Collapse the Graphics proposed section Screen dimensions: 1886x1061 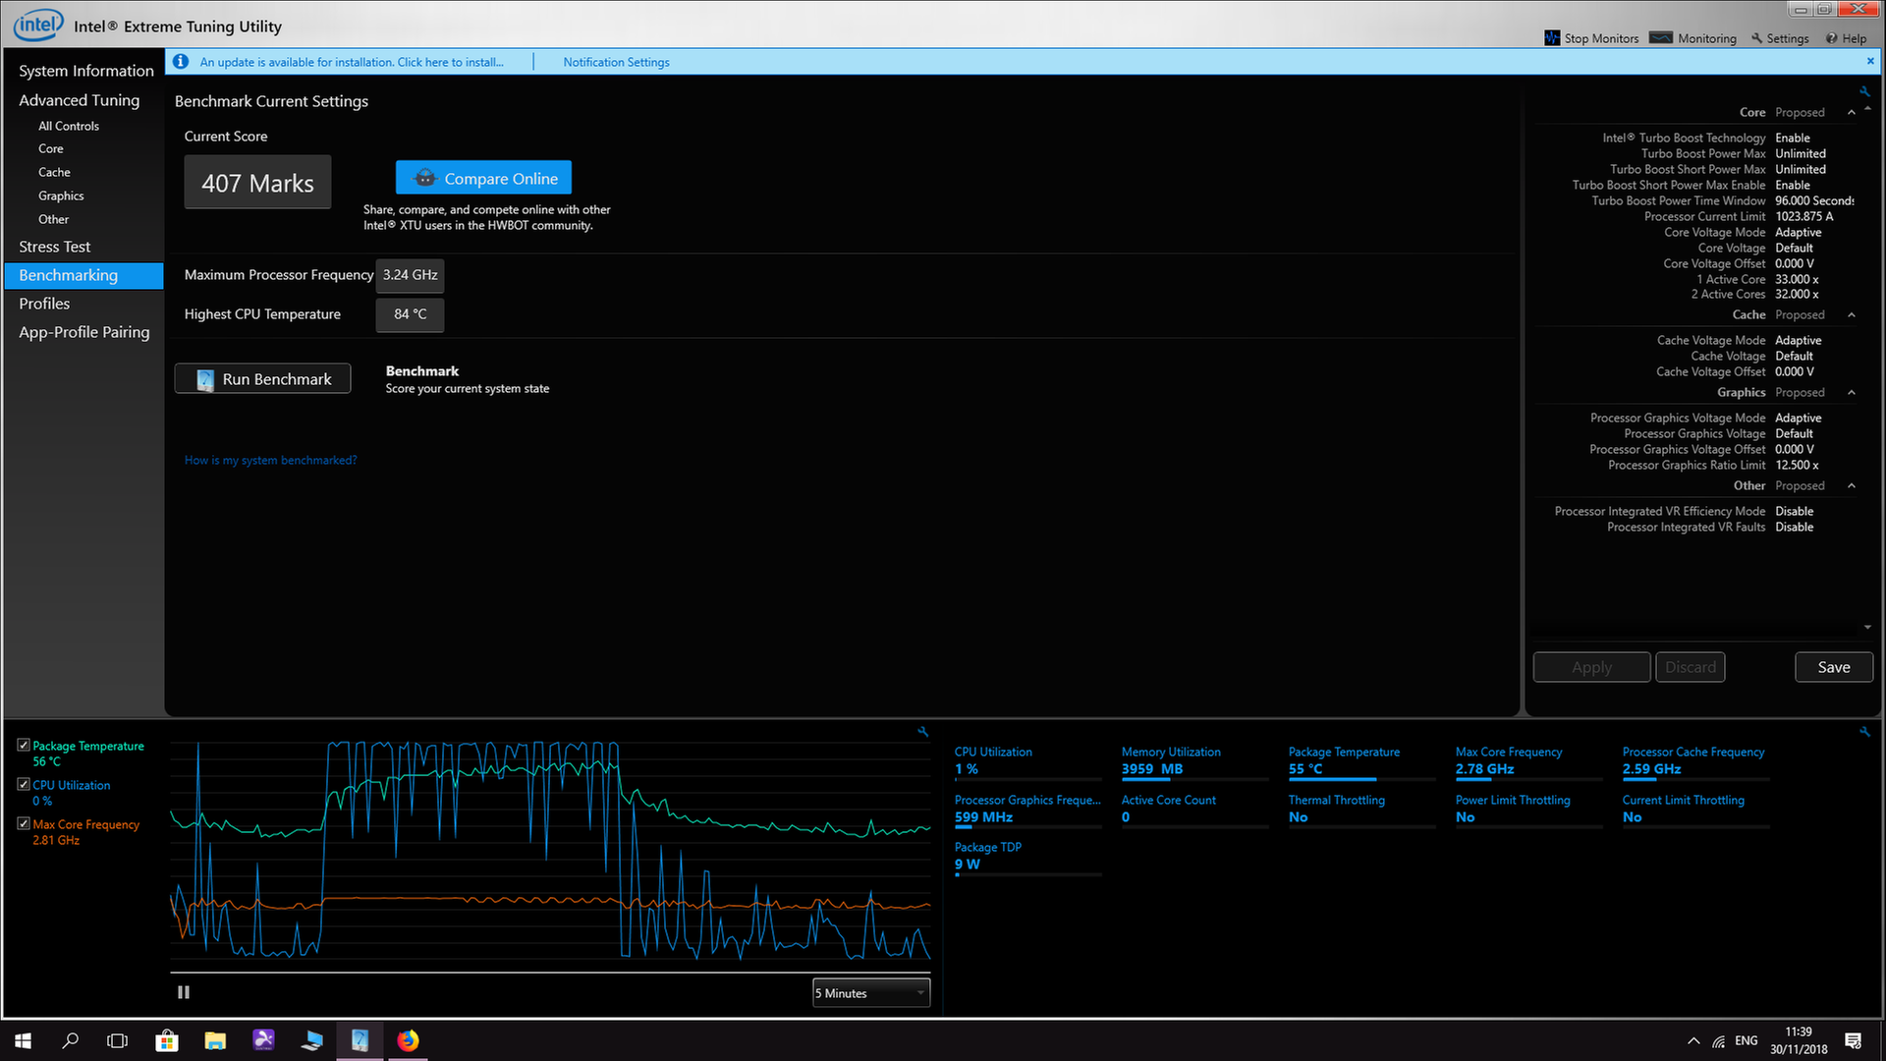click(x=1852, y=392)
